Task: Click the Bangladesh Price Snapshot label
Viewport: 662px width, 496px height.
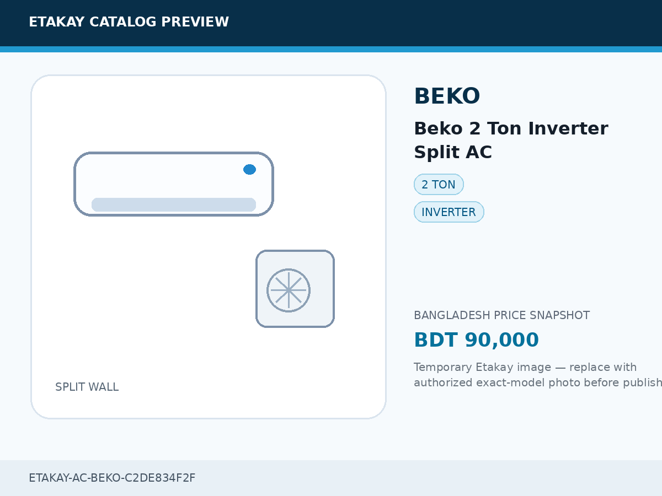Action: tap(501, 315)
